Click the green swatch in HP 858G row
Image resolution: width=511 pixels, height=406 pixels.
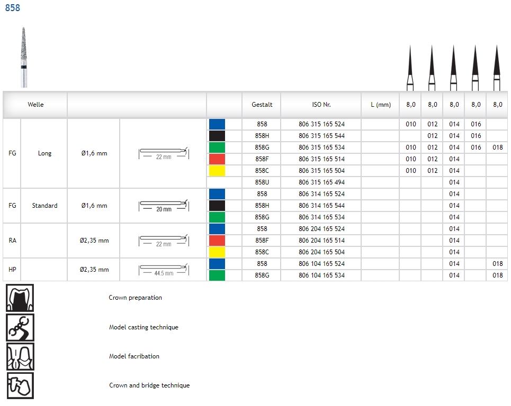(217, 275)
